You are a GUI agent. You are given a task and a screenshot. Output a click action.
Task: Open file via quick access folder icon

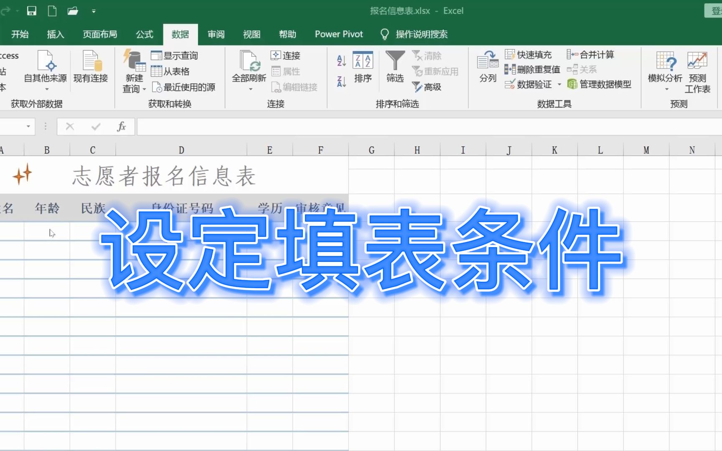[73, 11]
